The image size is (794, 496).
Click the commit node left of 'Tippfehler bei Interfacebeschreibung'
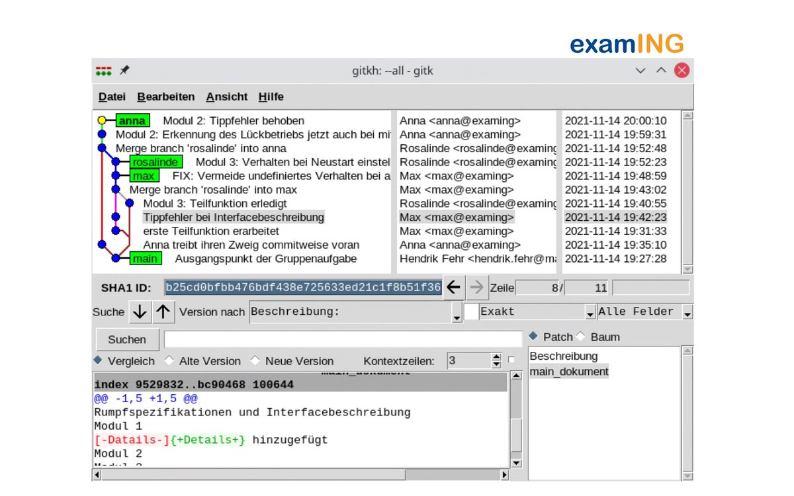116,217
